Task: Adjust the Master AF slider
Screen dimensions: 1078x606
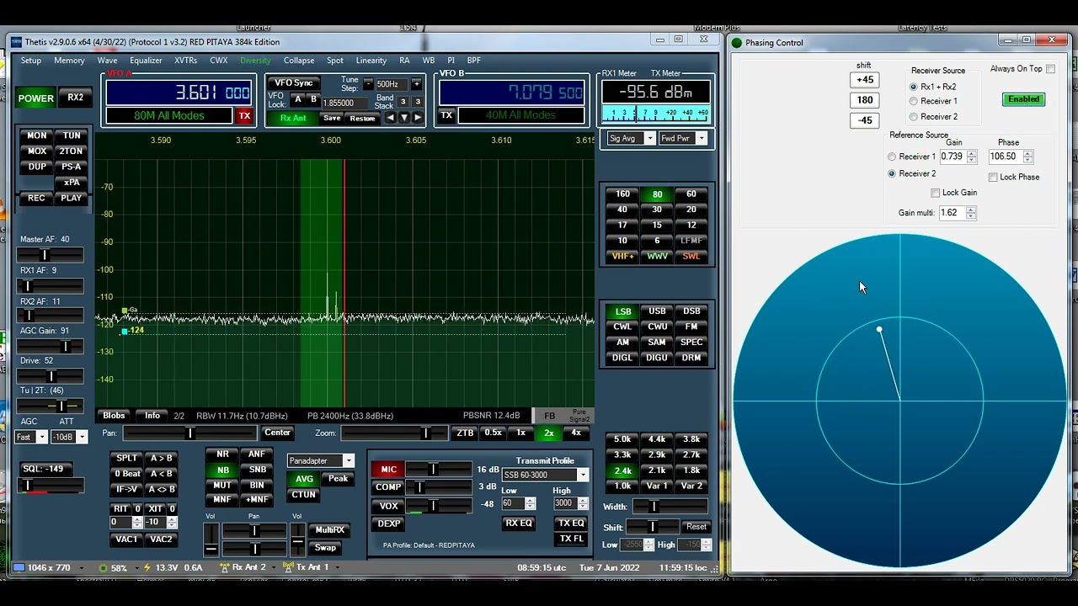Action: (x=51, y=255)
